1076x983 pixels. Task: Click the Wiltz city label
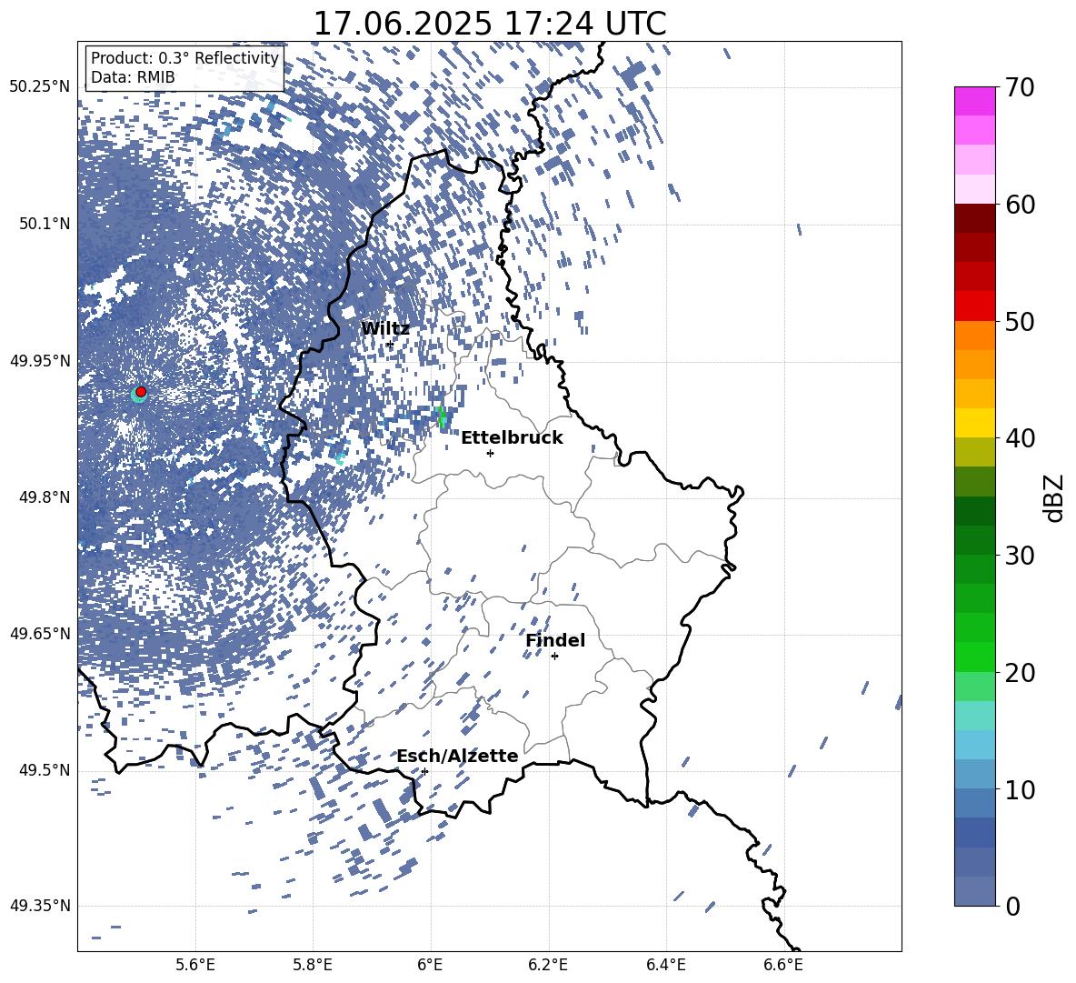pos(385,329)
